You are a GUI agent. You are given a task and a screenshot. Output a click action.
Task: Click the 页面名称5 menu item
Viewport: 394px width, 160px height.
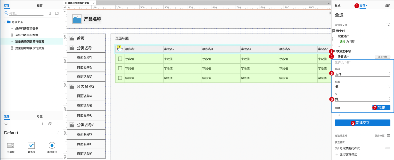pyautogui.click(x=87, y=105)
